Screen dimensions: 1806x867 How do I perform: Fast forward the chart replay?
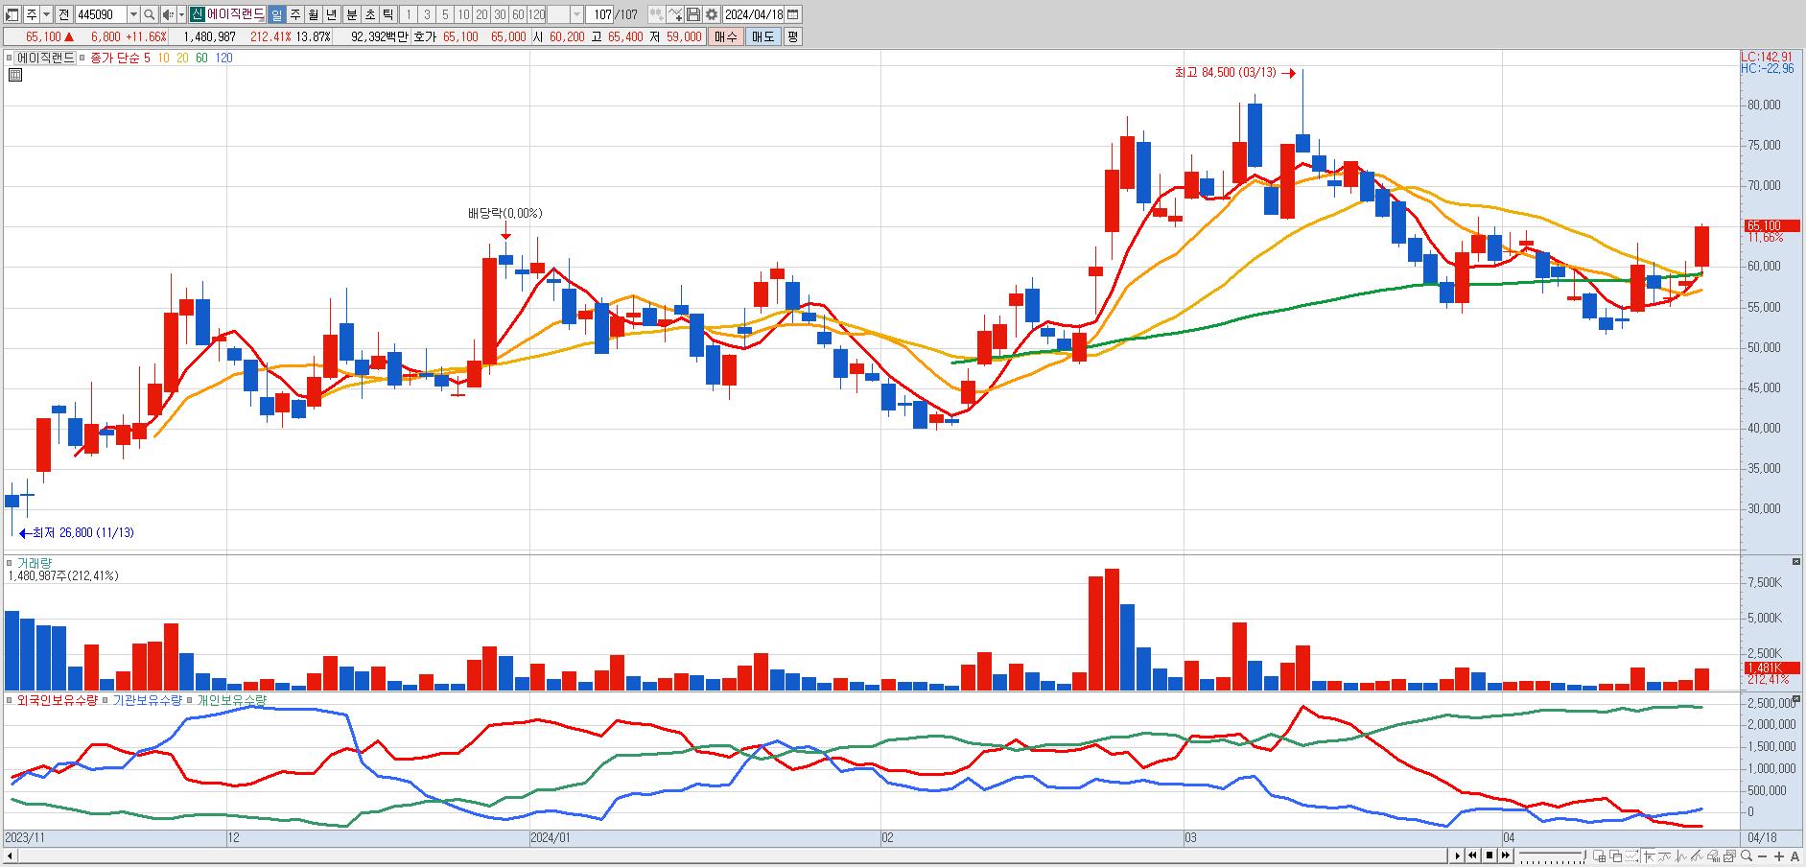1506,855
